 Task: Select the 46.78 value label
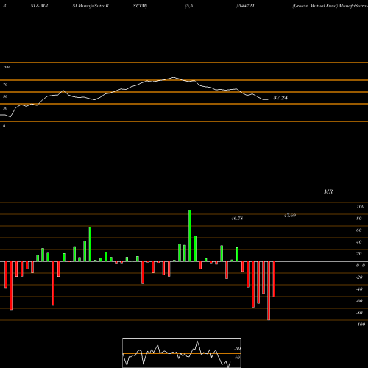click(237, 219)
